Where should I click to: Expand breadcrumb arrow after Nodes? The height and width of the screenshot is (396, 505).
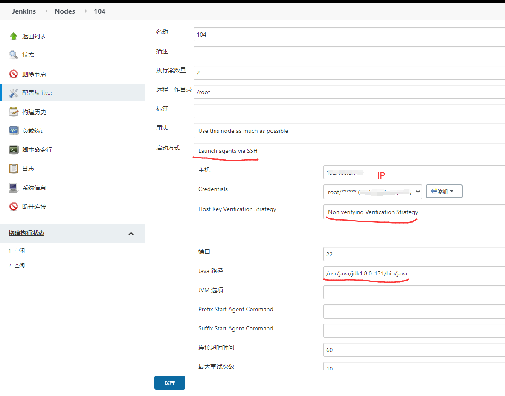tap(86, 11)
